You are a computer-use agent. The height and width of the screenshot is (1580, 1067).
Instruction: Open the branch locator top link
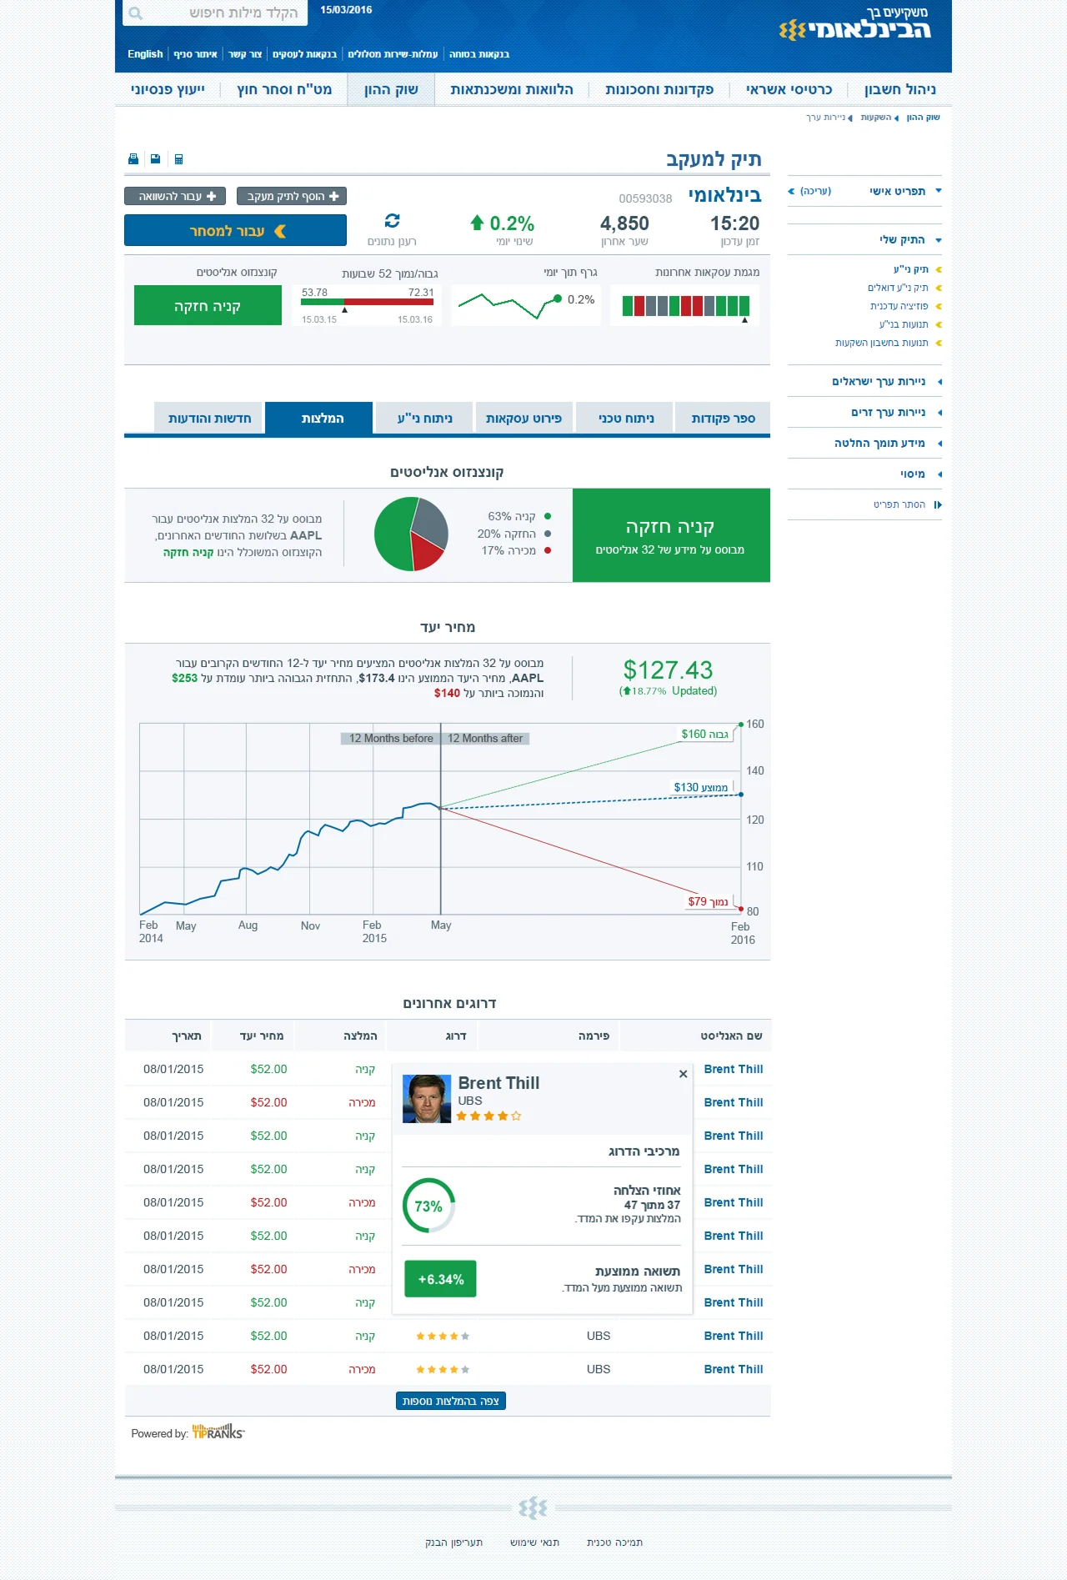(195, 54)
